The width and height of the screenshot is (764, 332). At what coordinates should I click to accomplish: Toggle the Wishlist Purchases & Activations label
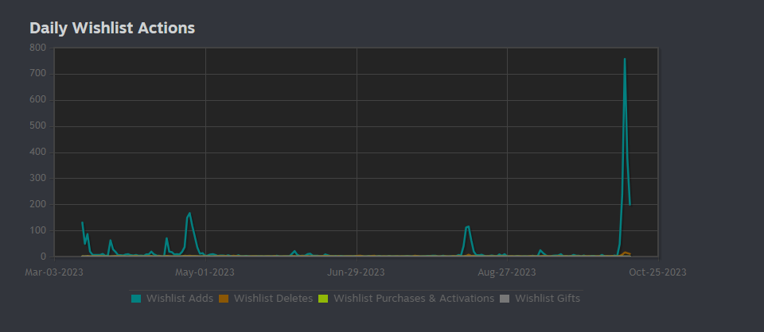pyautogui.click(x=414, y=299)
